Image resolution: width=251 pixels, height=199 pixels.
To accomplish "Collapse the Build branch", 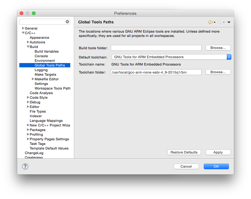I will click(x=28, y=46).
